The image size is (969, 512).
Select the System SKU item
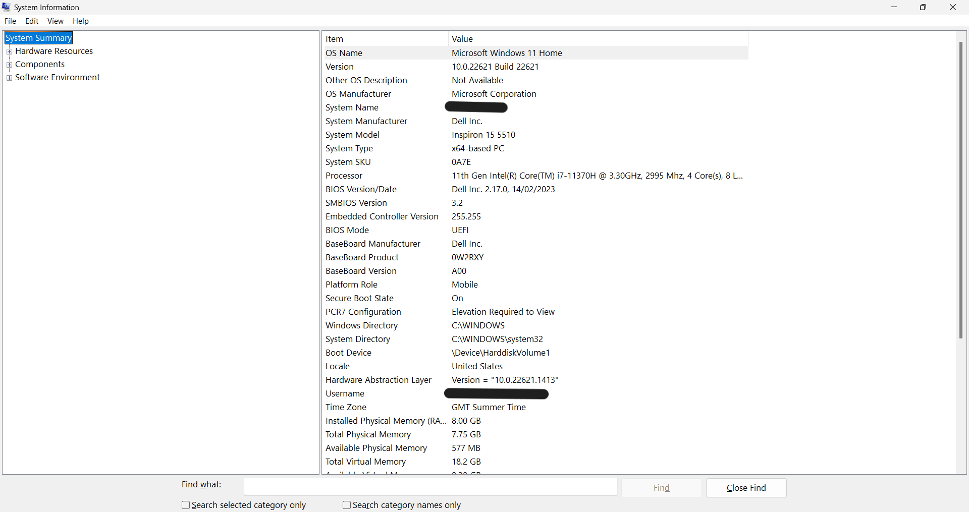[x=348, y=162]
